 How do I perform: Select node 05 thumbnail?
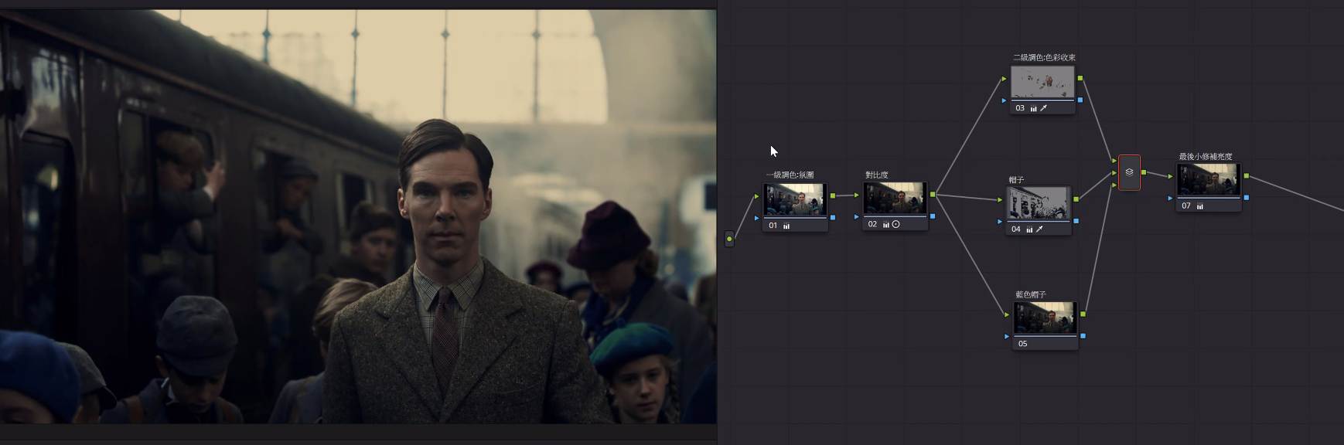pyautogui.click(x=1045, y=318)
